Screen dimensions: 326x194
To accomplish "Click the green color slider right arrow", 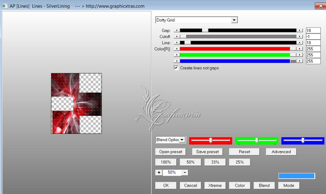I will (300, 55).
